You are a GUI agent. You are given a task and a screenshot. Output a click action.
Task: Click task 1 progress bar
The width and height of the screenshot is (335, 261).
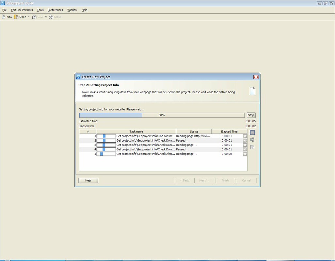(106, 136)
